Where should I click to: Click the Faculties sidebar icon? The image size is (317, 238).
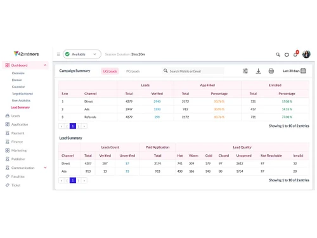[x=8, y=176]
